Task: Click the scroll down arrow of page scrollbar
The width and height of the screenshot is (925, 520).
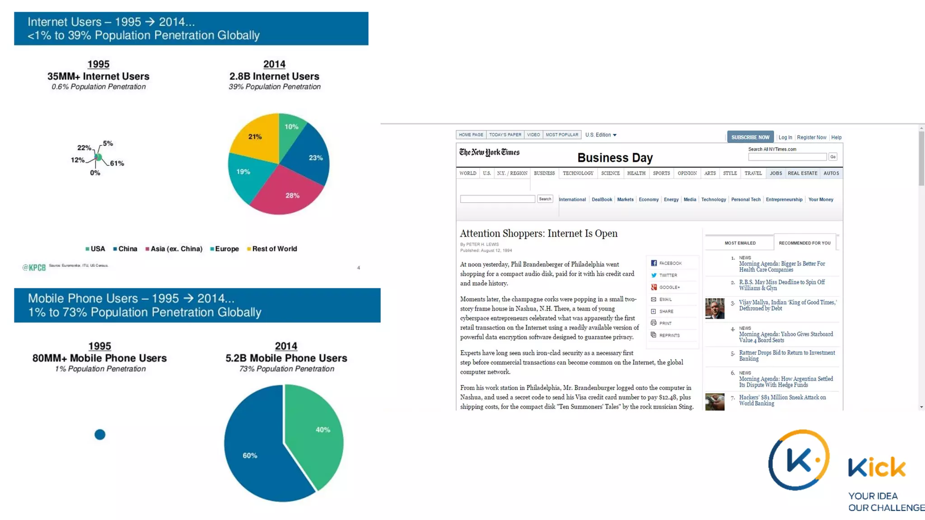Action: [x=921, y=407]
